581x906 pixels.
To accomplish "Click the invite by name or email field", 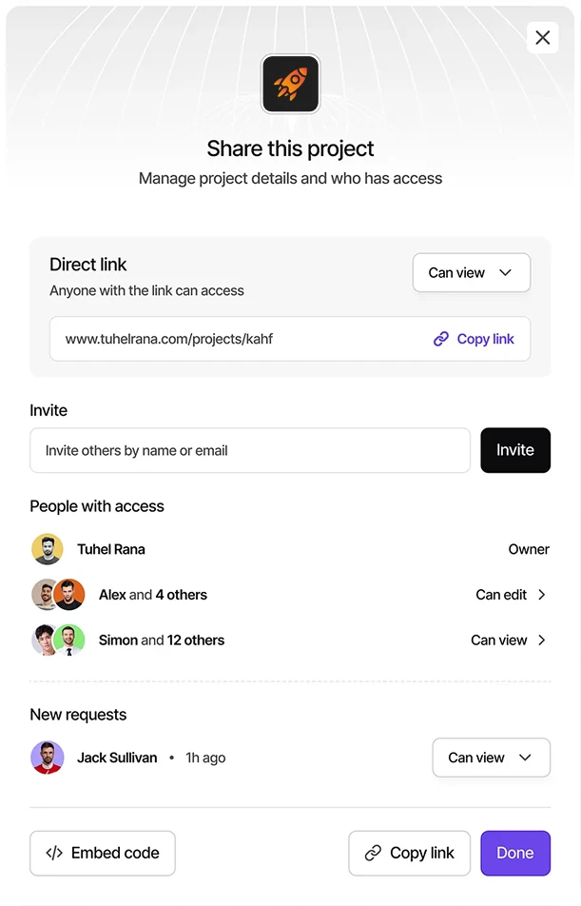I will coord(249,450).
